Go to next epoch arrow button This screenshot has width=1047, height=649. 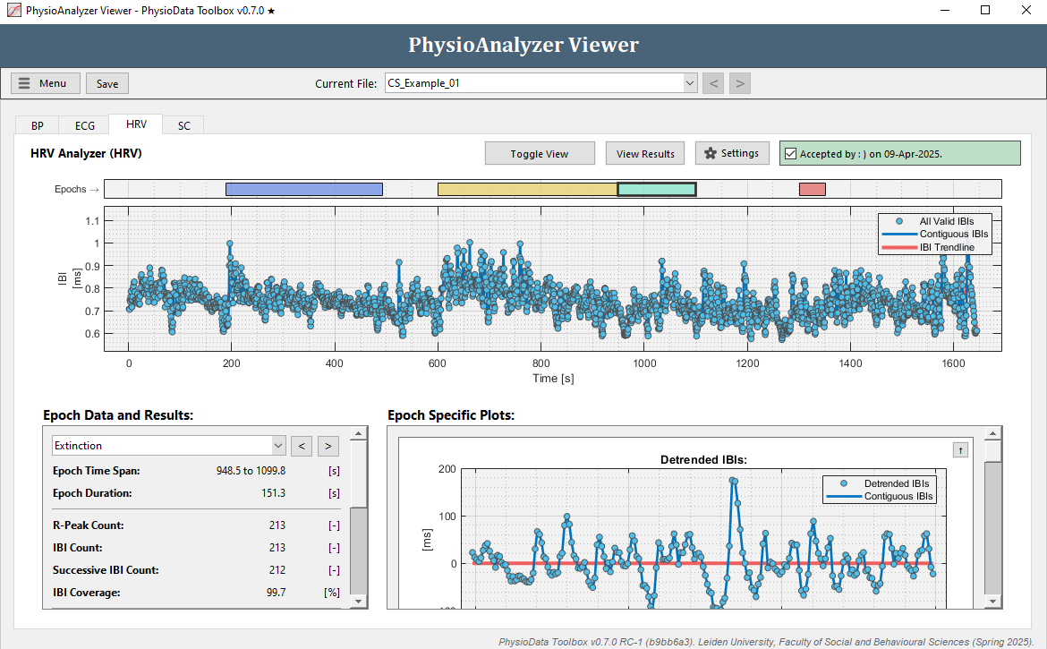click(328, 446)
